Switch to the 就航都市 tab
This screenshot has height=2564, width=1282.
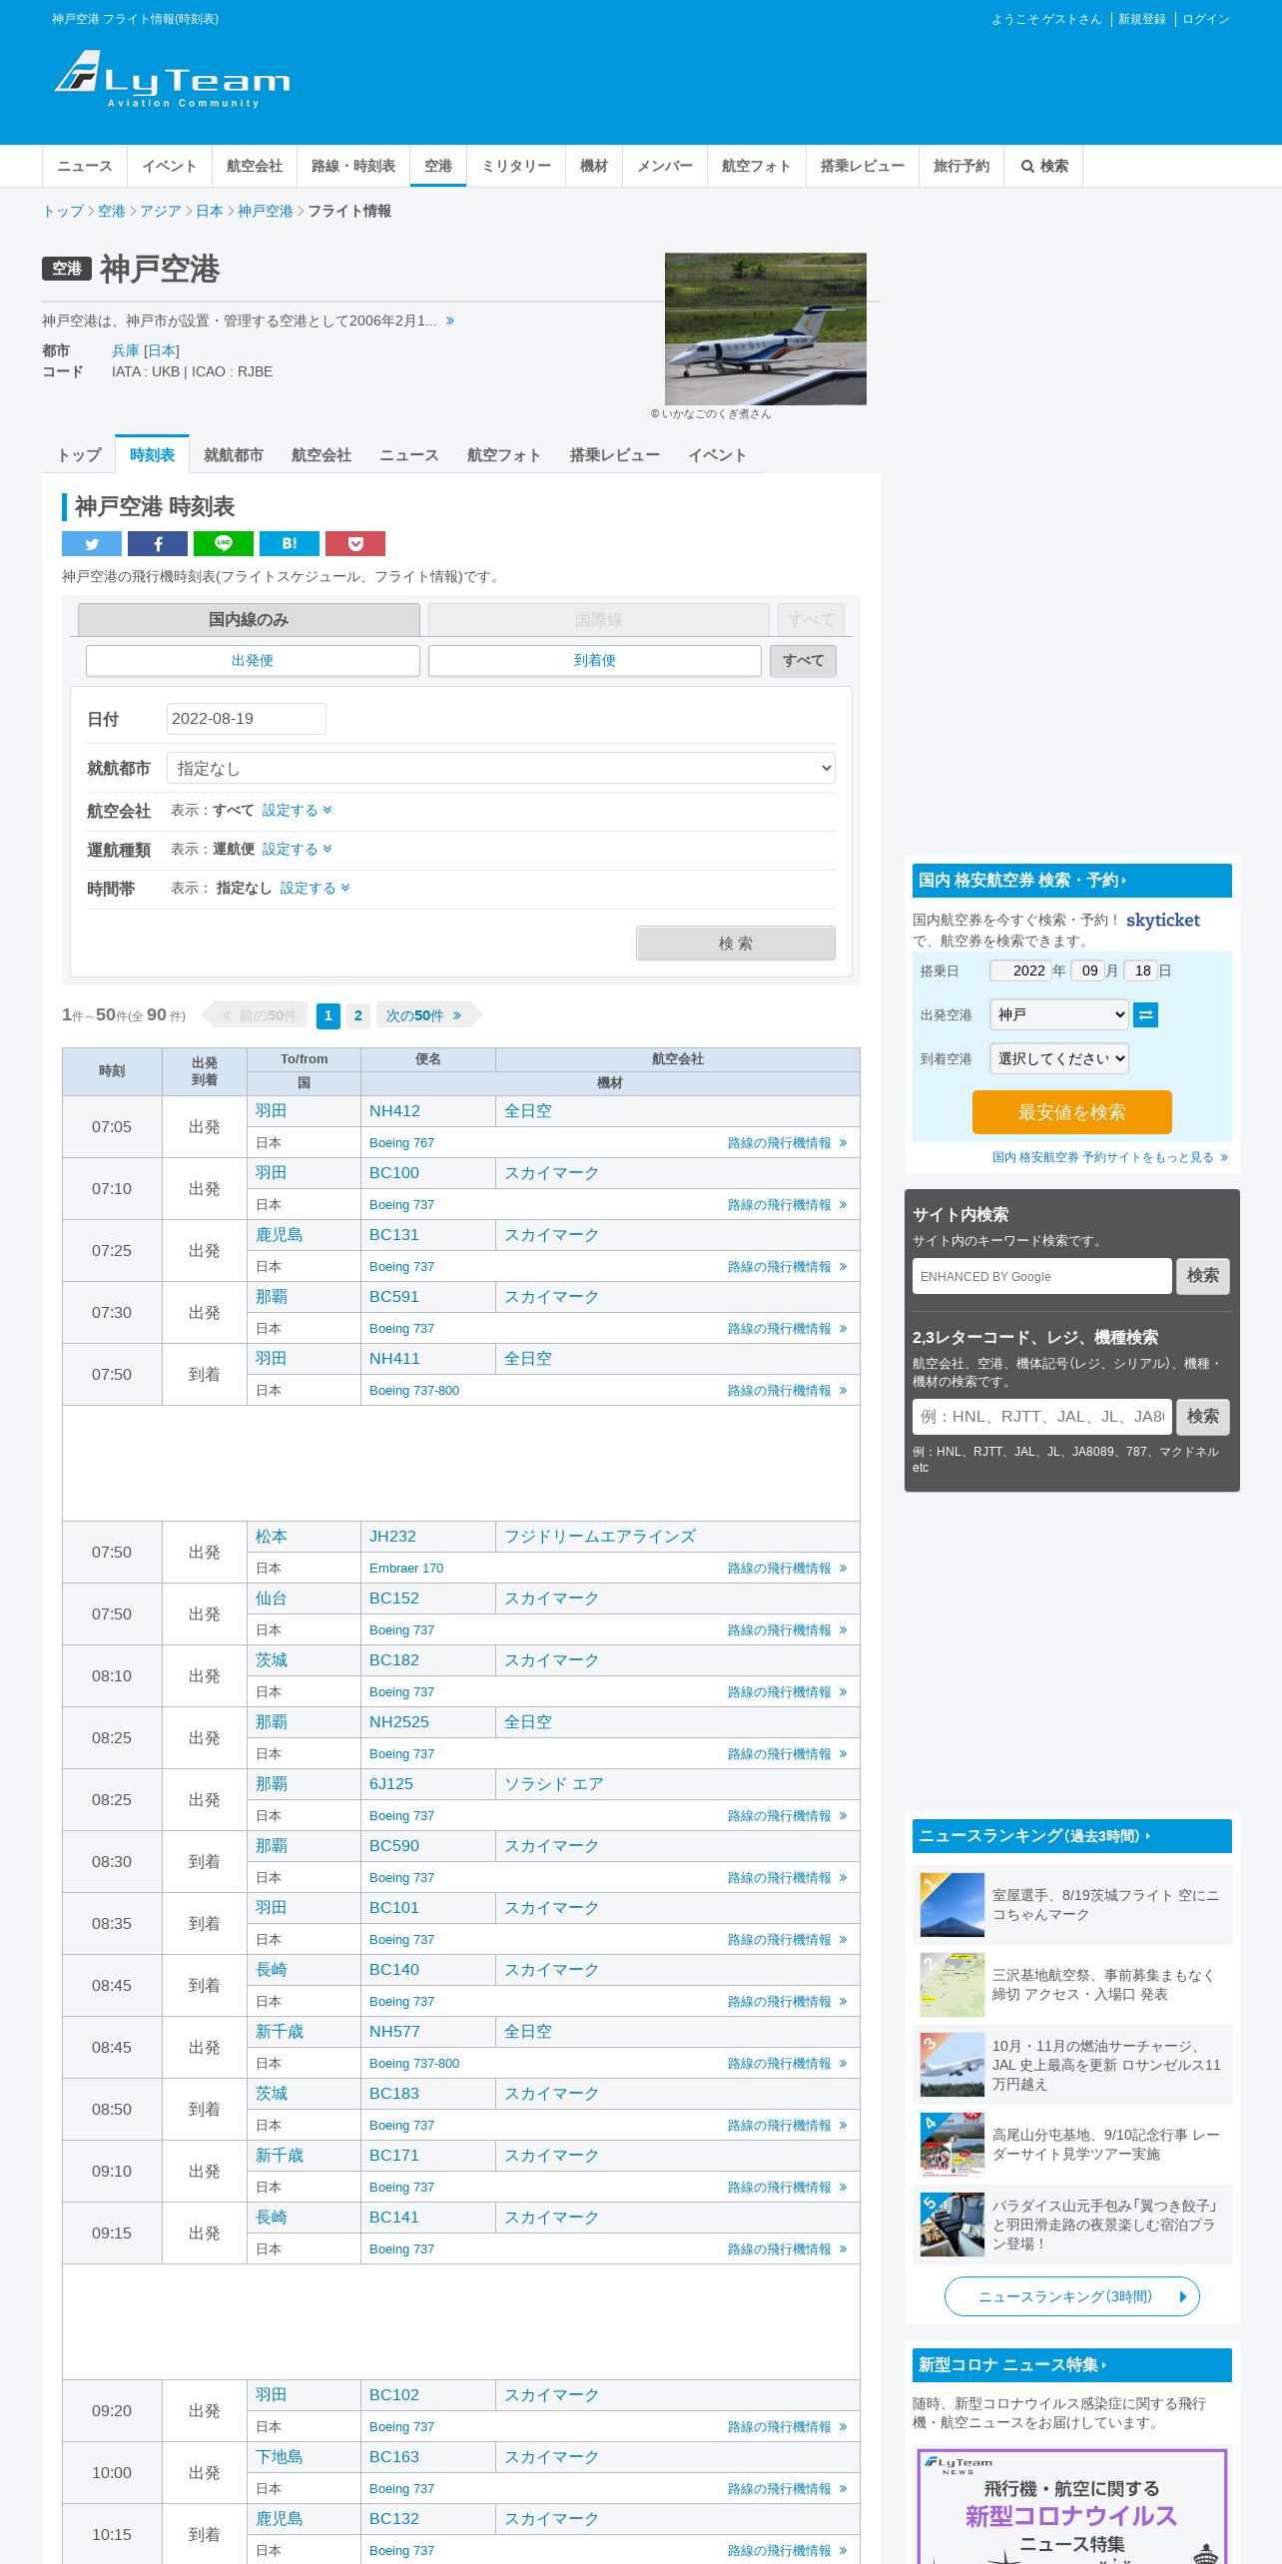pyautogui.click(x=234, y=455)
